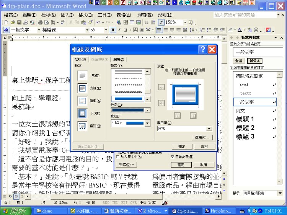Click the New blank document icon
The height and width of the screenshot is (215, 287).
click(6, 22)
